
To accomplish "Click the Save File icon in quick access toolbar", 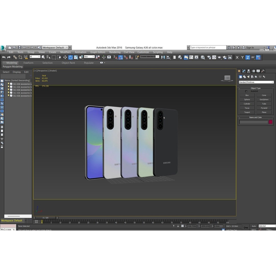I will 20,47.
